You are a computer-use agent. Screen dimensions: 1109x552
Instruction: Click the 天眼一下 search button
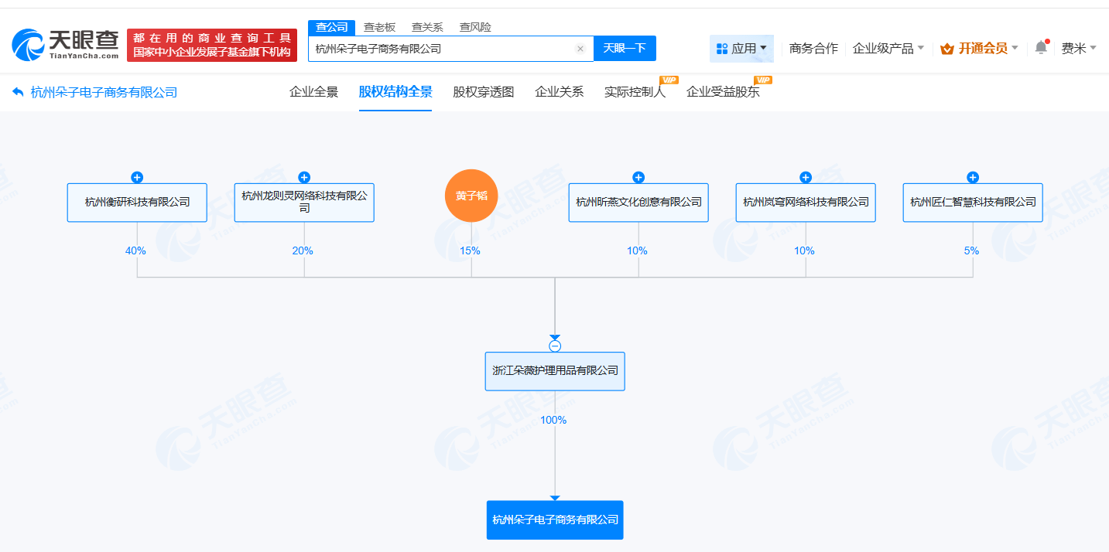(624, 48)
